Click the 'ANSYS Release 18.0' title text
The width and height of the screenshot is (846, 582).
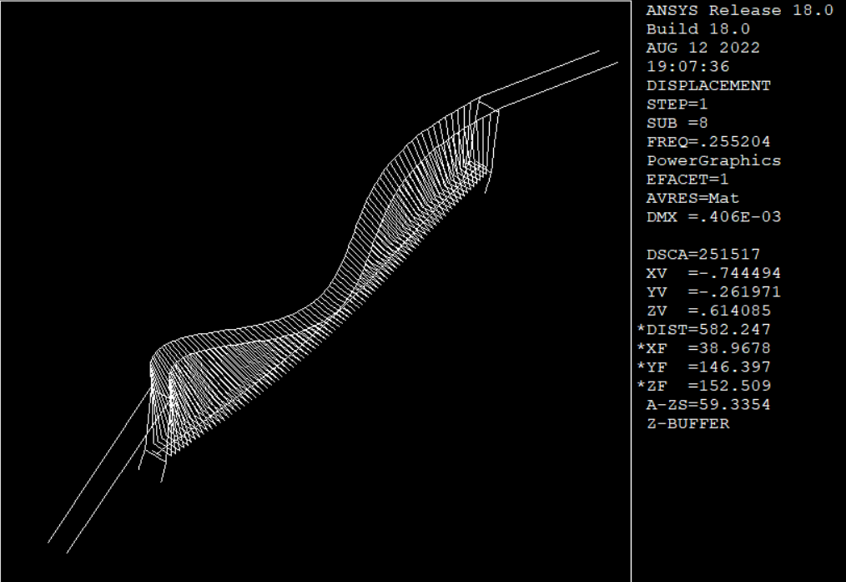(x=740, y=10)
